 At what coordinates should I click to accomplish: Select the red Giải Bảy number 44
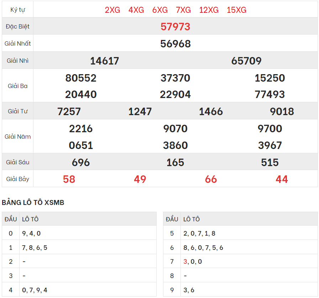[282, 179]
